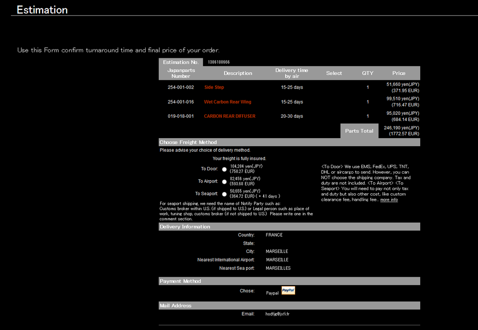The width and height of the screenshot is (478, 330).
Task: Click the estimation number 1386180666
Action: [218, 62]
